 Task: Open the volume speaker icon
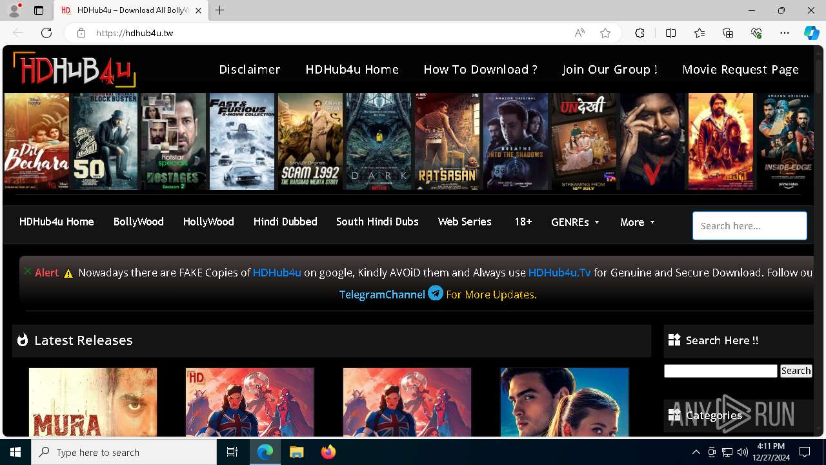coord(742,452)
